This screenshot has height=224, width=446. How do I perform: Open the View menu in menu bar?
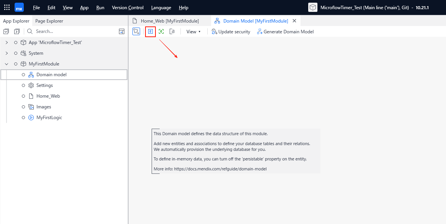pos(68,8)
